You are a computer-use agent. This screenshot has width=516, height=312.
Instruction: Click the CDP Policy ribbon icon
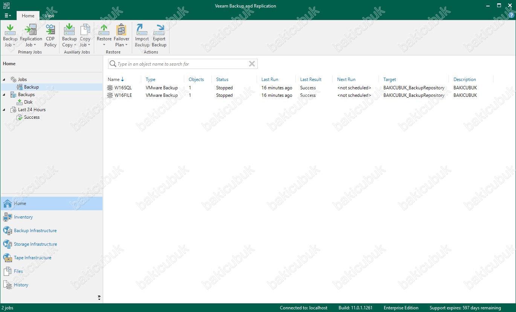(50, 30)
